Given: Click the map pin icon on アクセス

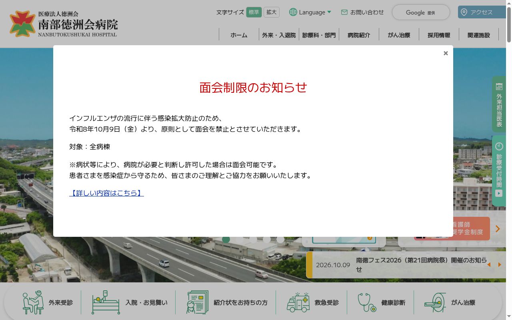Looking at the screenshot, I should coord(464,12).
